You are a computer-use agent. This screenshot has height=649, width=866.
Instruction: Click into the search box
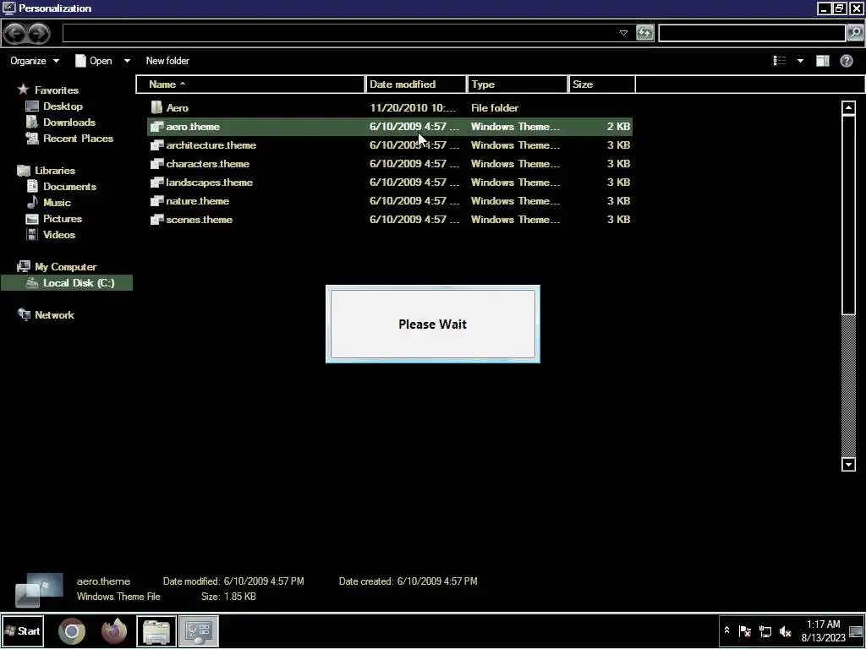(x=752, y=33)
